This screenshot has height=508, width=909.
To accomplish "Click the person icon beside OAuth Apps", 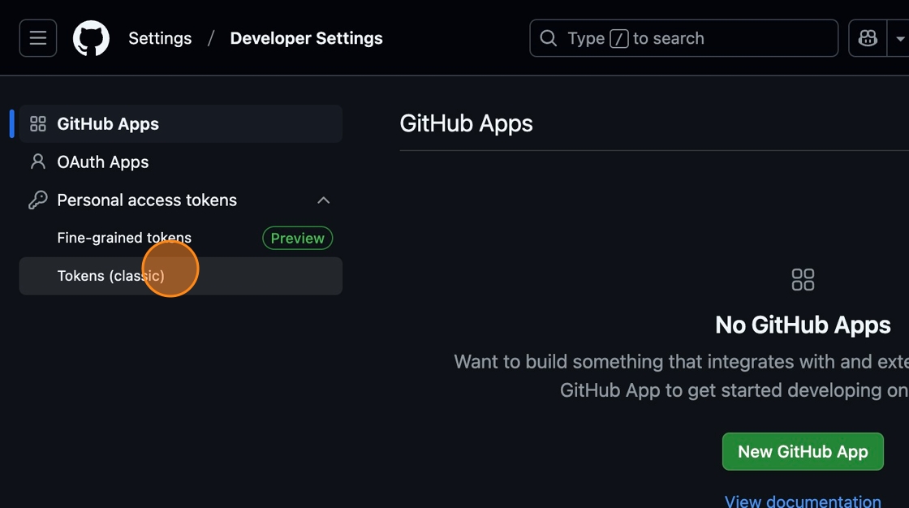I will coord(38,162).
